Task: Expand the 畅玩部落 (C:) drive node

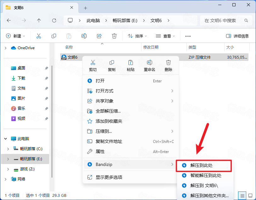Action: (x=8, y=149)
